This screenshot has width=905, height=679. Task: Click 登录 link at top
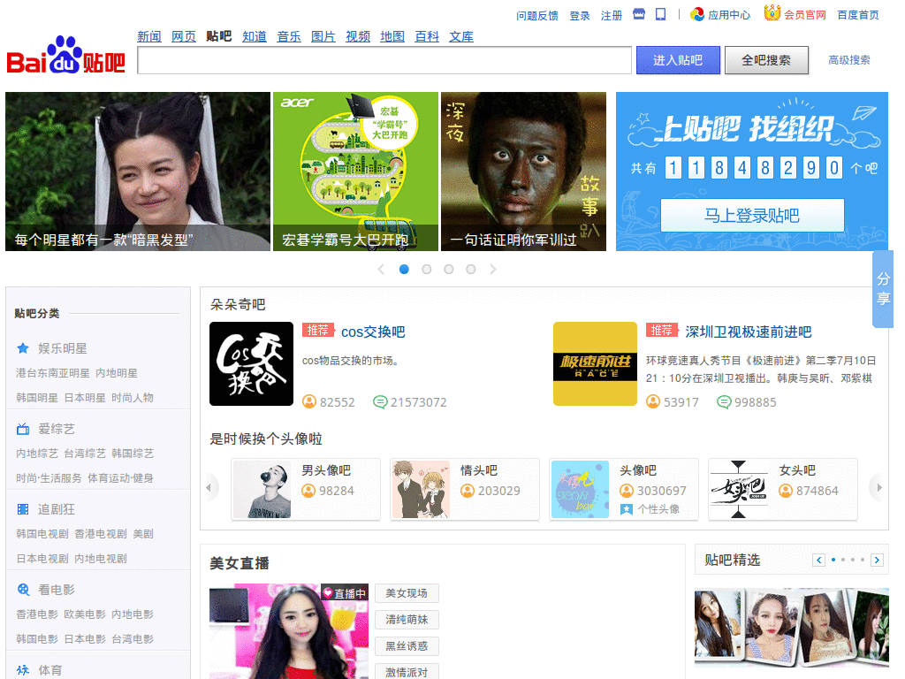tap(580, 16)
